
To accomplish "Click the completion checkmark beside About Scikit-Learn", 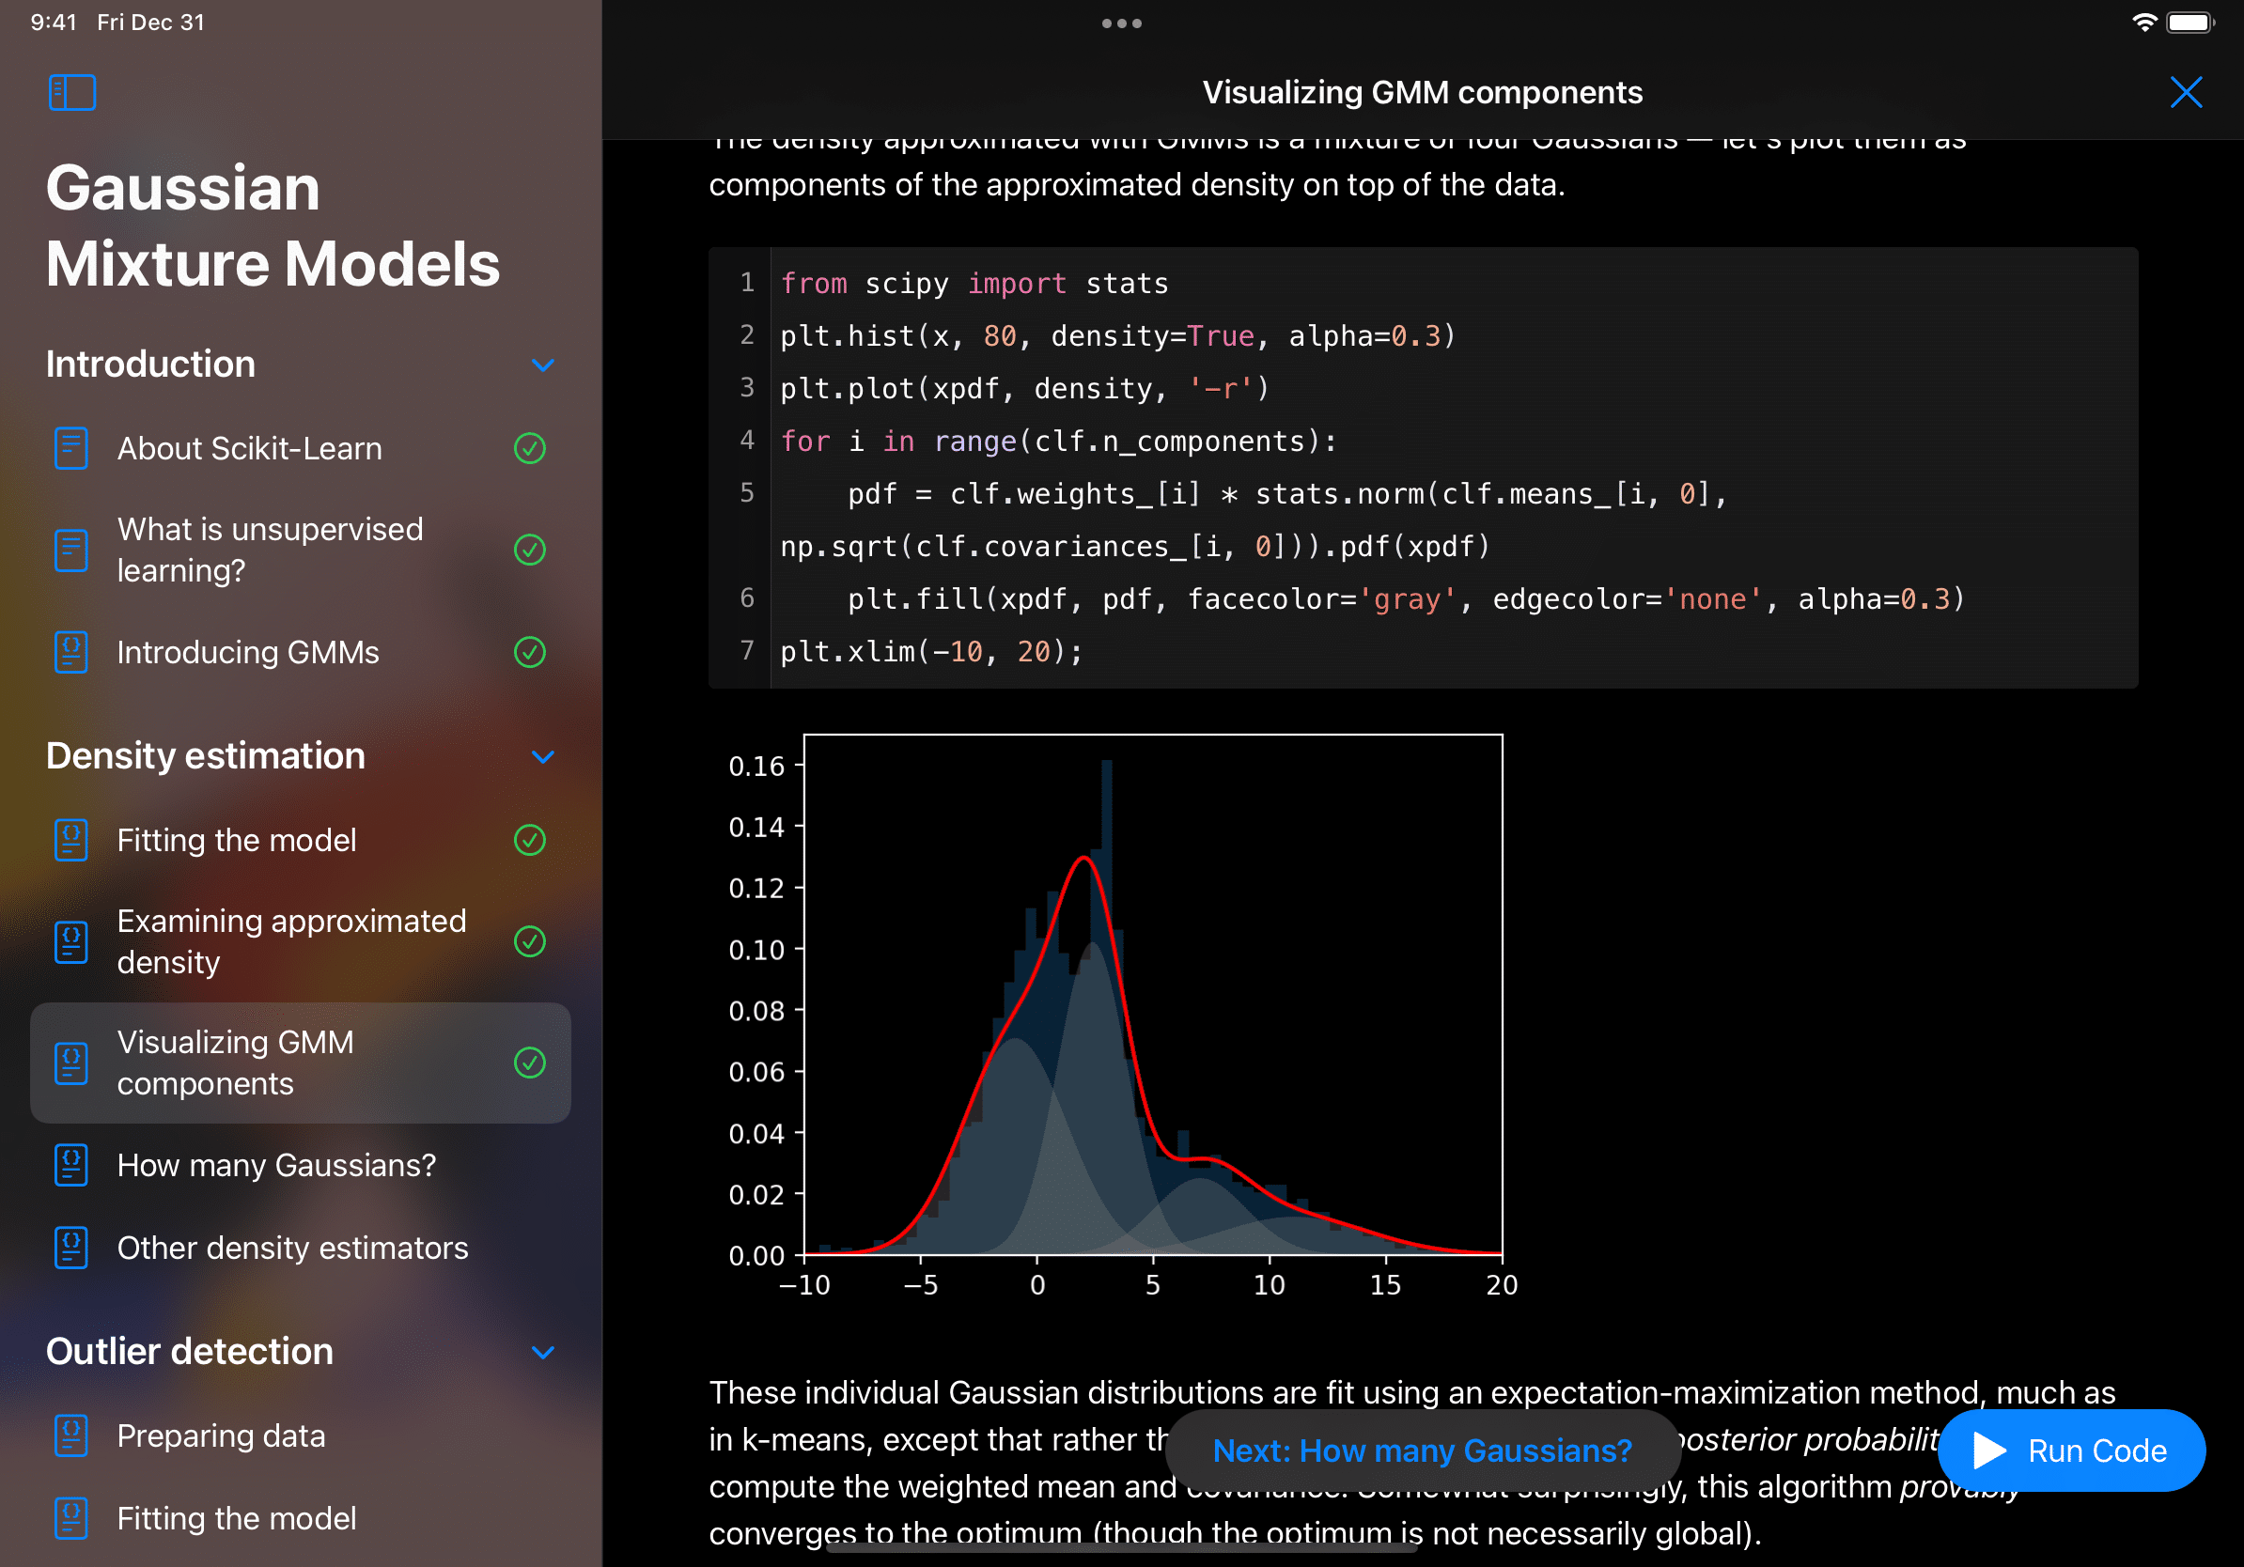I will 529,448.
